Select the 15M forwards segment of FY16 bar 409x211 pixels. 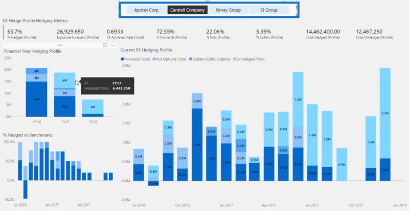(x=36, y=99)
